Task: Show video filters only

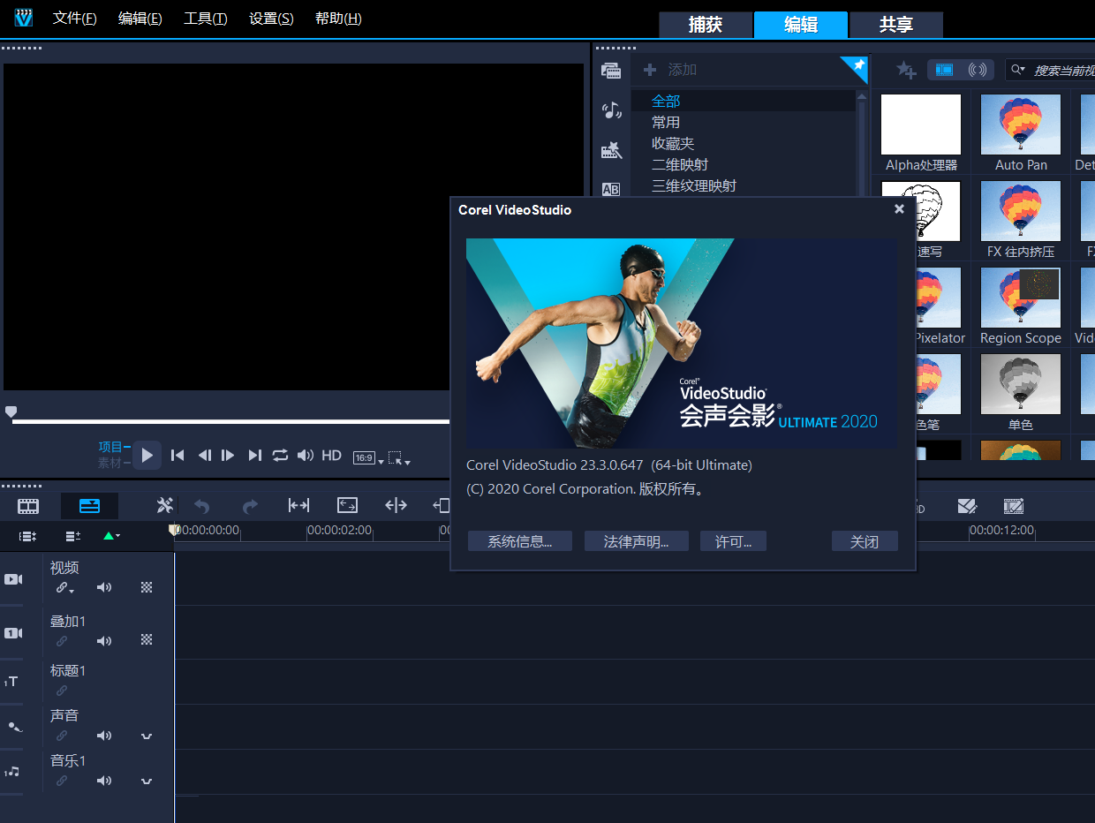Action: click(x=944, y=70)
